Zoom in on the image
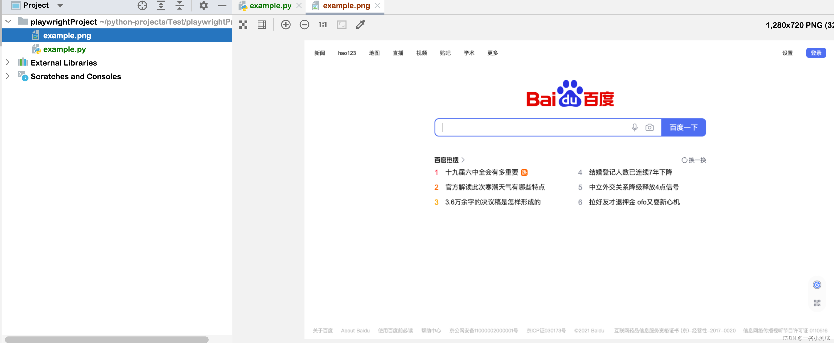Viewport: 834px width, 343px height. (x=286, y=25)
